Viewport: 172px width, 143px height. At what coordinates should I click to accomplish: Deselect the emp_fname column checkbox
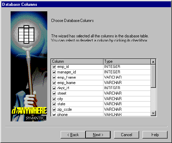click(x=54, y=78)
